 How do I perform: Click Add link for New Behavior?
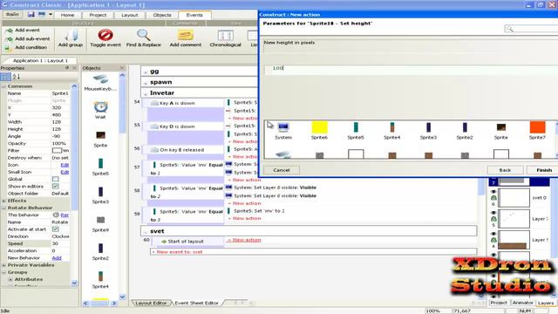pyautogui.click(x=57, y=258)
